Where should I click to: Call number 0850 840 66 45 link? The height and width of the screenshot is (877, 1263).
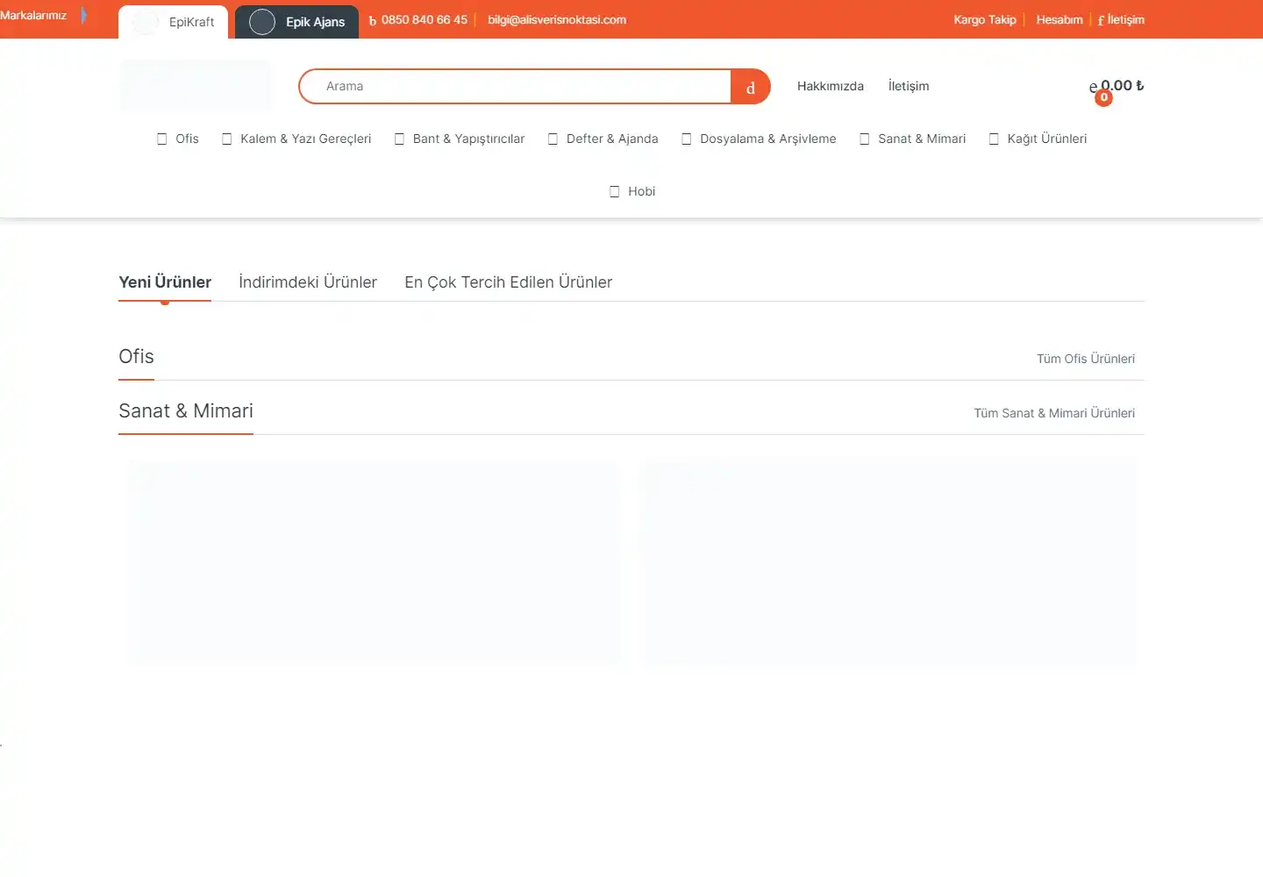coord(425,19)
